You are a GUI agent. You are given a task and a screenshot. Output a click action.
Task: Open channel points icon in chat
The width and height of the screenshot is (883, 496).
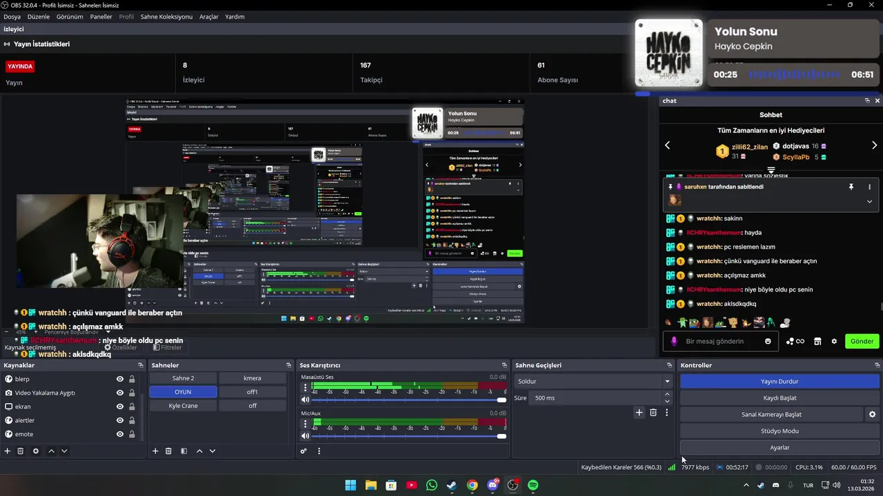coord(795,341)
